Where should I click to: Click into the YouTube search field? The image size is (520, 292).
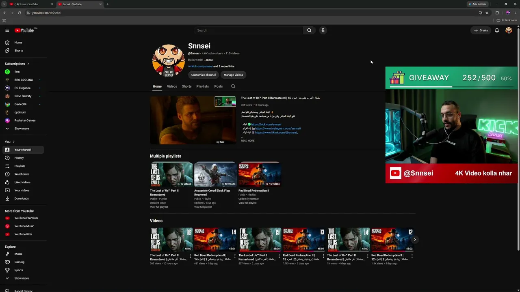pyautogui.click(x=248, y=30)
